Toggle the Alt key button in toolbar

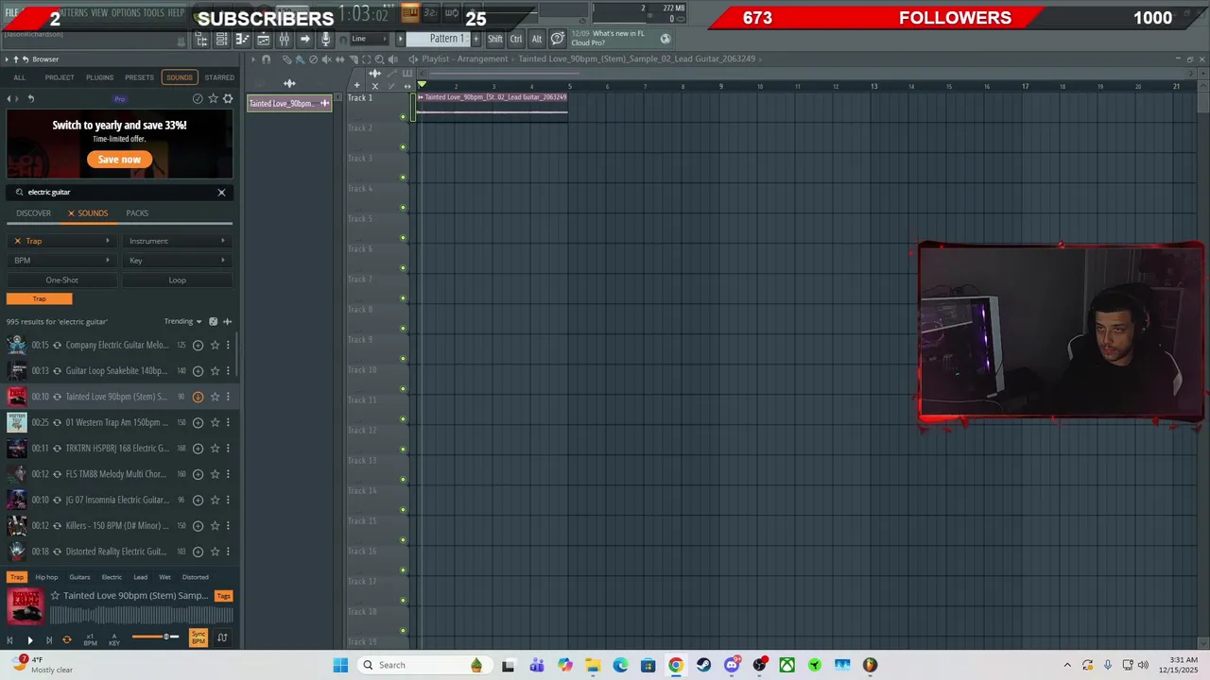[x=537, y=39]
